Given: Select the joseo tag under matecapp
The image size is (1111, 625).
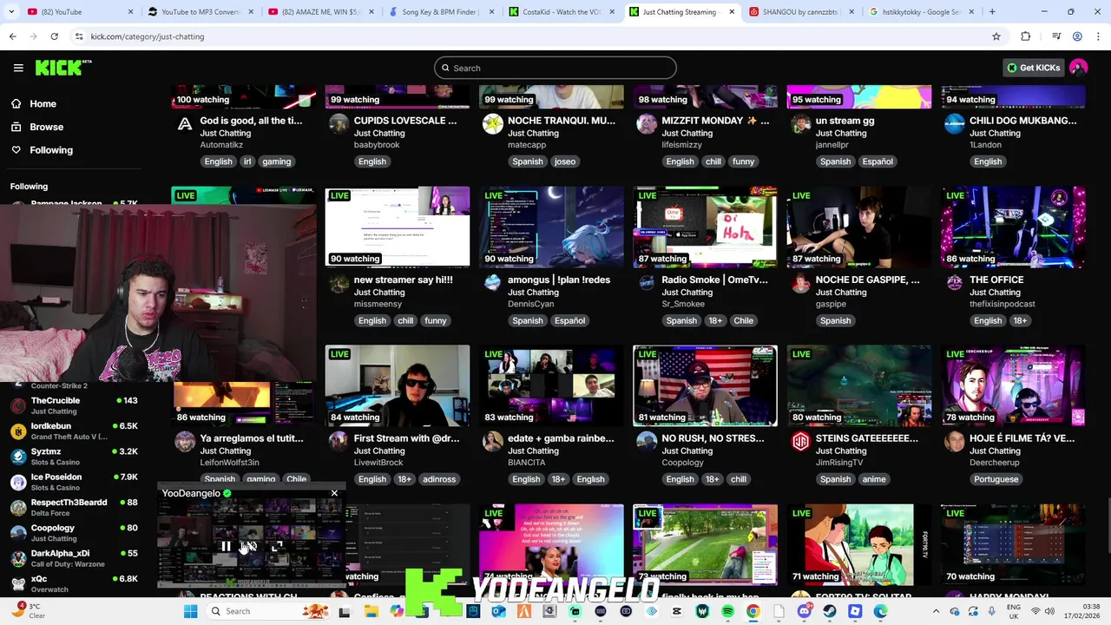Looking at the screenshot, I should point(564,161).
